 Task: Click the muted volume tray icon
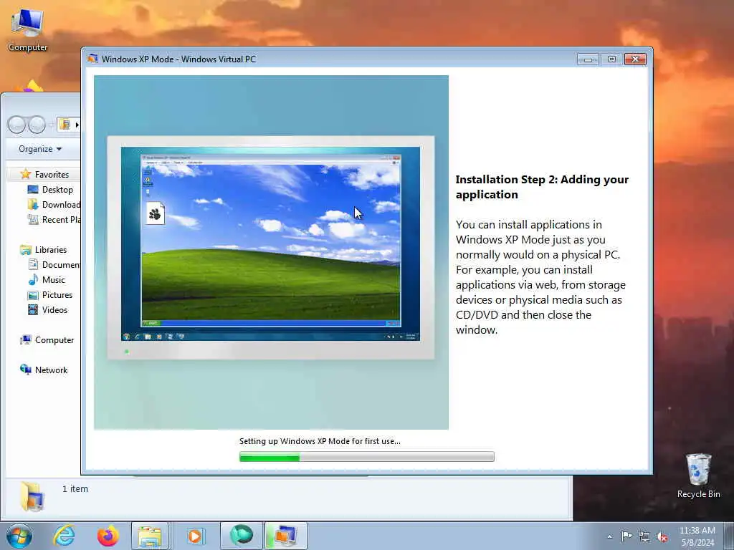click(662, 537)
